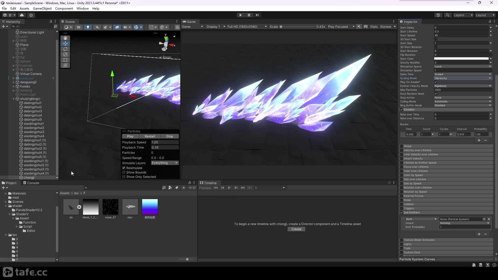Image resolution: width=498 pixels, height=280 pixels.
Task: Collapse shuijingbingci in Hierarchy
Action: coord(14,99)
